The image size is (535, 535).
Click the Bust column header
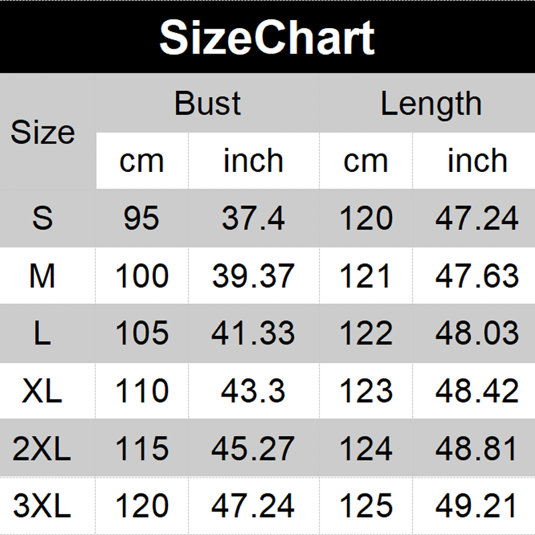(x=207, y=104)
